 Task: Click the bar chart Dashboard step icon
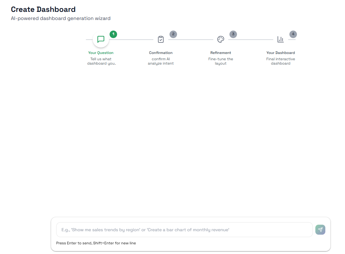[x=281, y=39]
